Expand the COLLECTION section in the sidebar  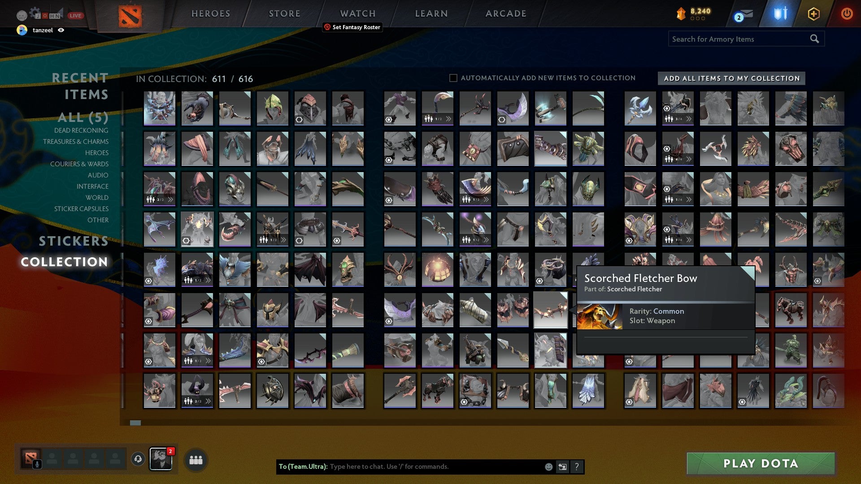tap(65, 262)
